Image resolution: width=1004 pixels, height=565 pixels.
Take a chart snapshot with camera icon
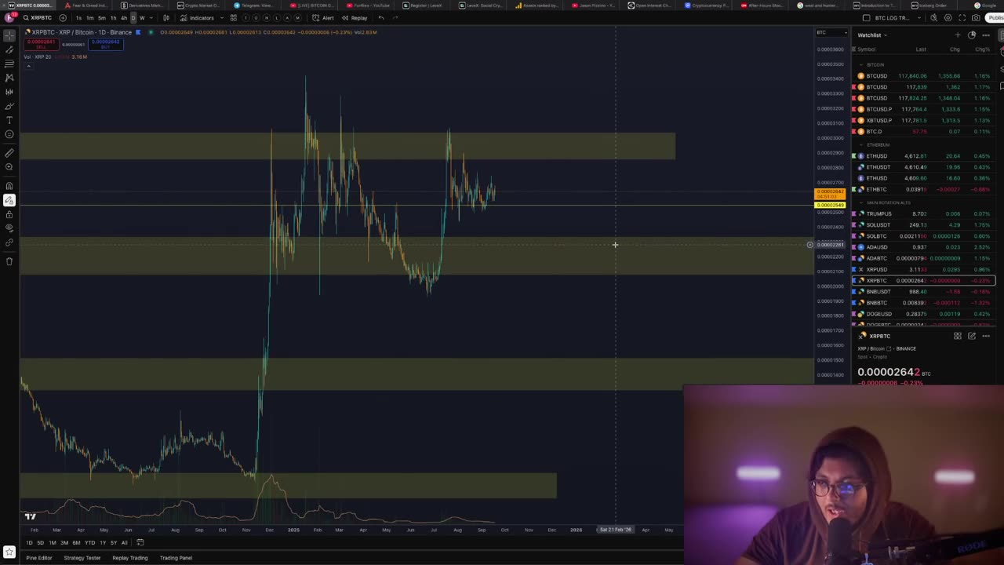tap(976, 18)
